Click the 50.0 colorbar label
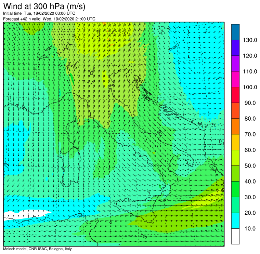The height and width of the screenshot is (254, 260). click(250, 166)
